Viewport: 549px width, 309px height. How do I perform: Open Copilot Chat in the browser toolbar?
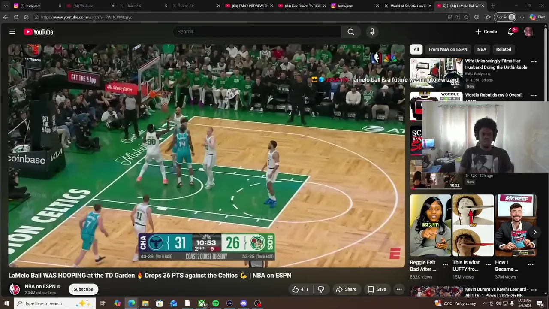[537, 17]
